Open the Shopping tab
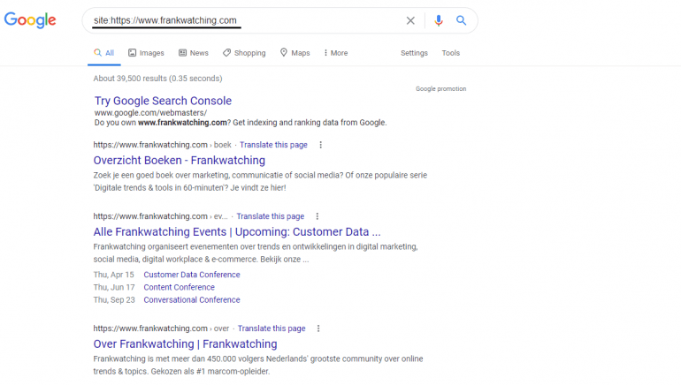Viewport: 681px width, 385px height. pyautogui.click(x=244, y=53)
